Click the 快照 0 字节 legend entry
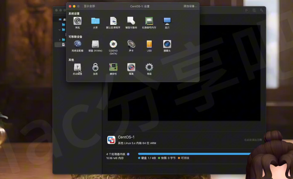The image size is (293, 179). [167, 158]
